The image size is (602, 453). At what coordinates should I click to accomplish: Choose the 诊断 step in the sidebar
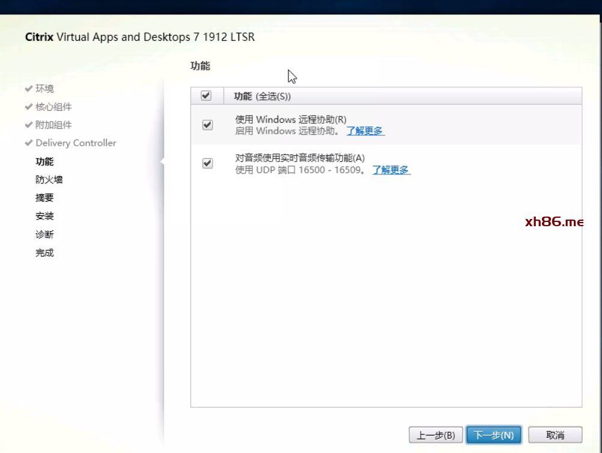click(x=44, y=235)
